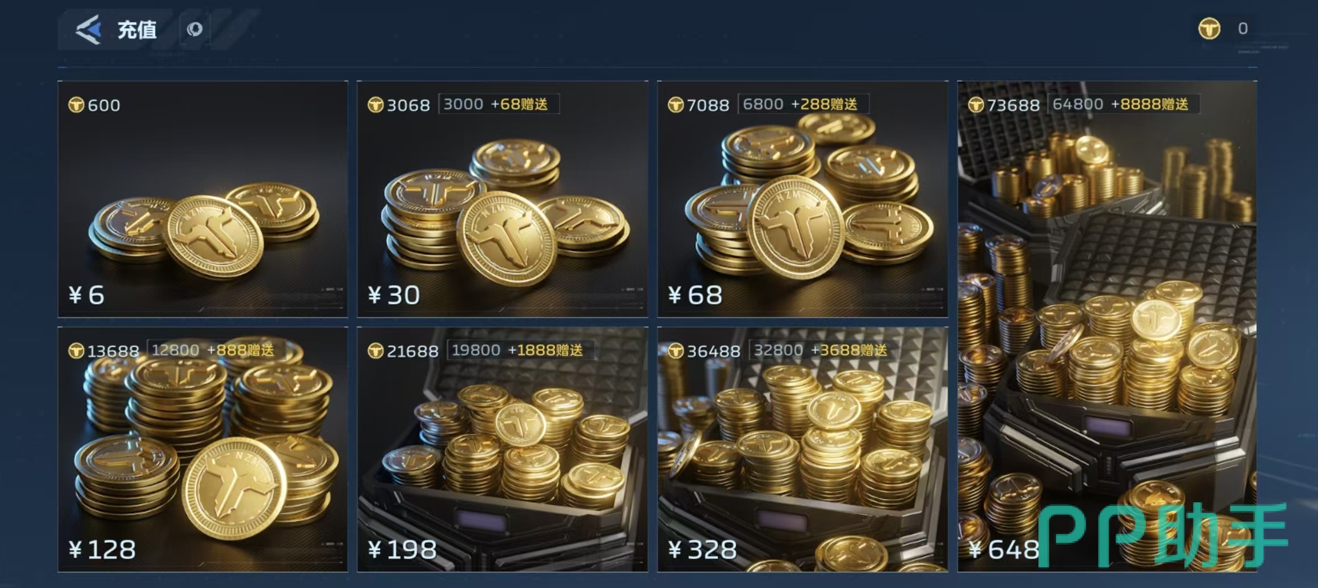Buy the ¥328 coin chest
This screenshot has width=1318, height=588.
(x=803, y=449)
